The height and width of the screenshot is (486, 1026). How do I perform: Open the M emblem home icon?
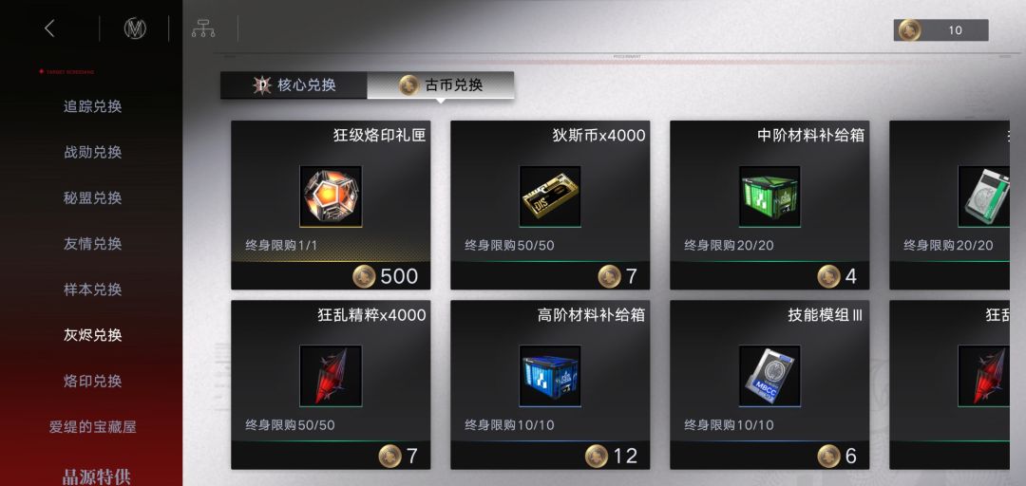[x=135, y=28]
